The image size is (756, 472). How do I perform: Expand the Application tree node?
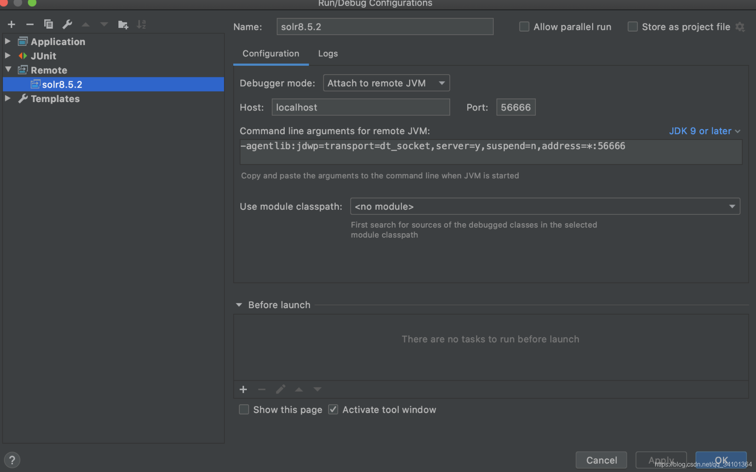8,41
